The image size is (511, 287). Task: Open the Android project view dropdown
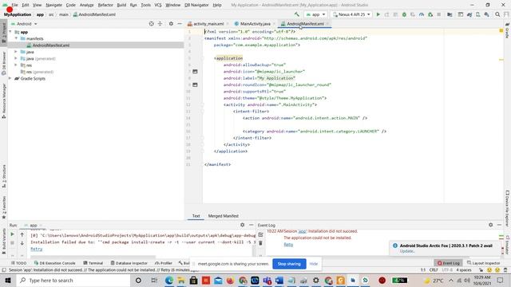[25, 24]
